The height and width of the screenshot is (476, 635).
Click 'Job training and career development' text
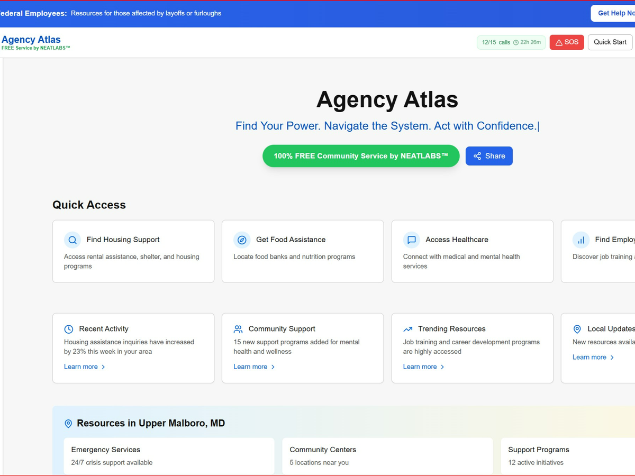[471, 347]
